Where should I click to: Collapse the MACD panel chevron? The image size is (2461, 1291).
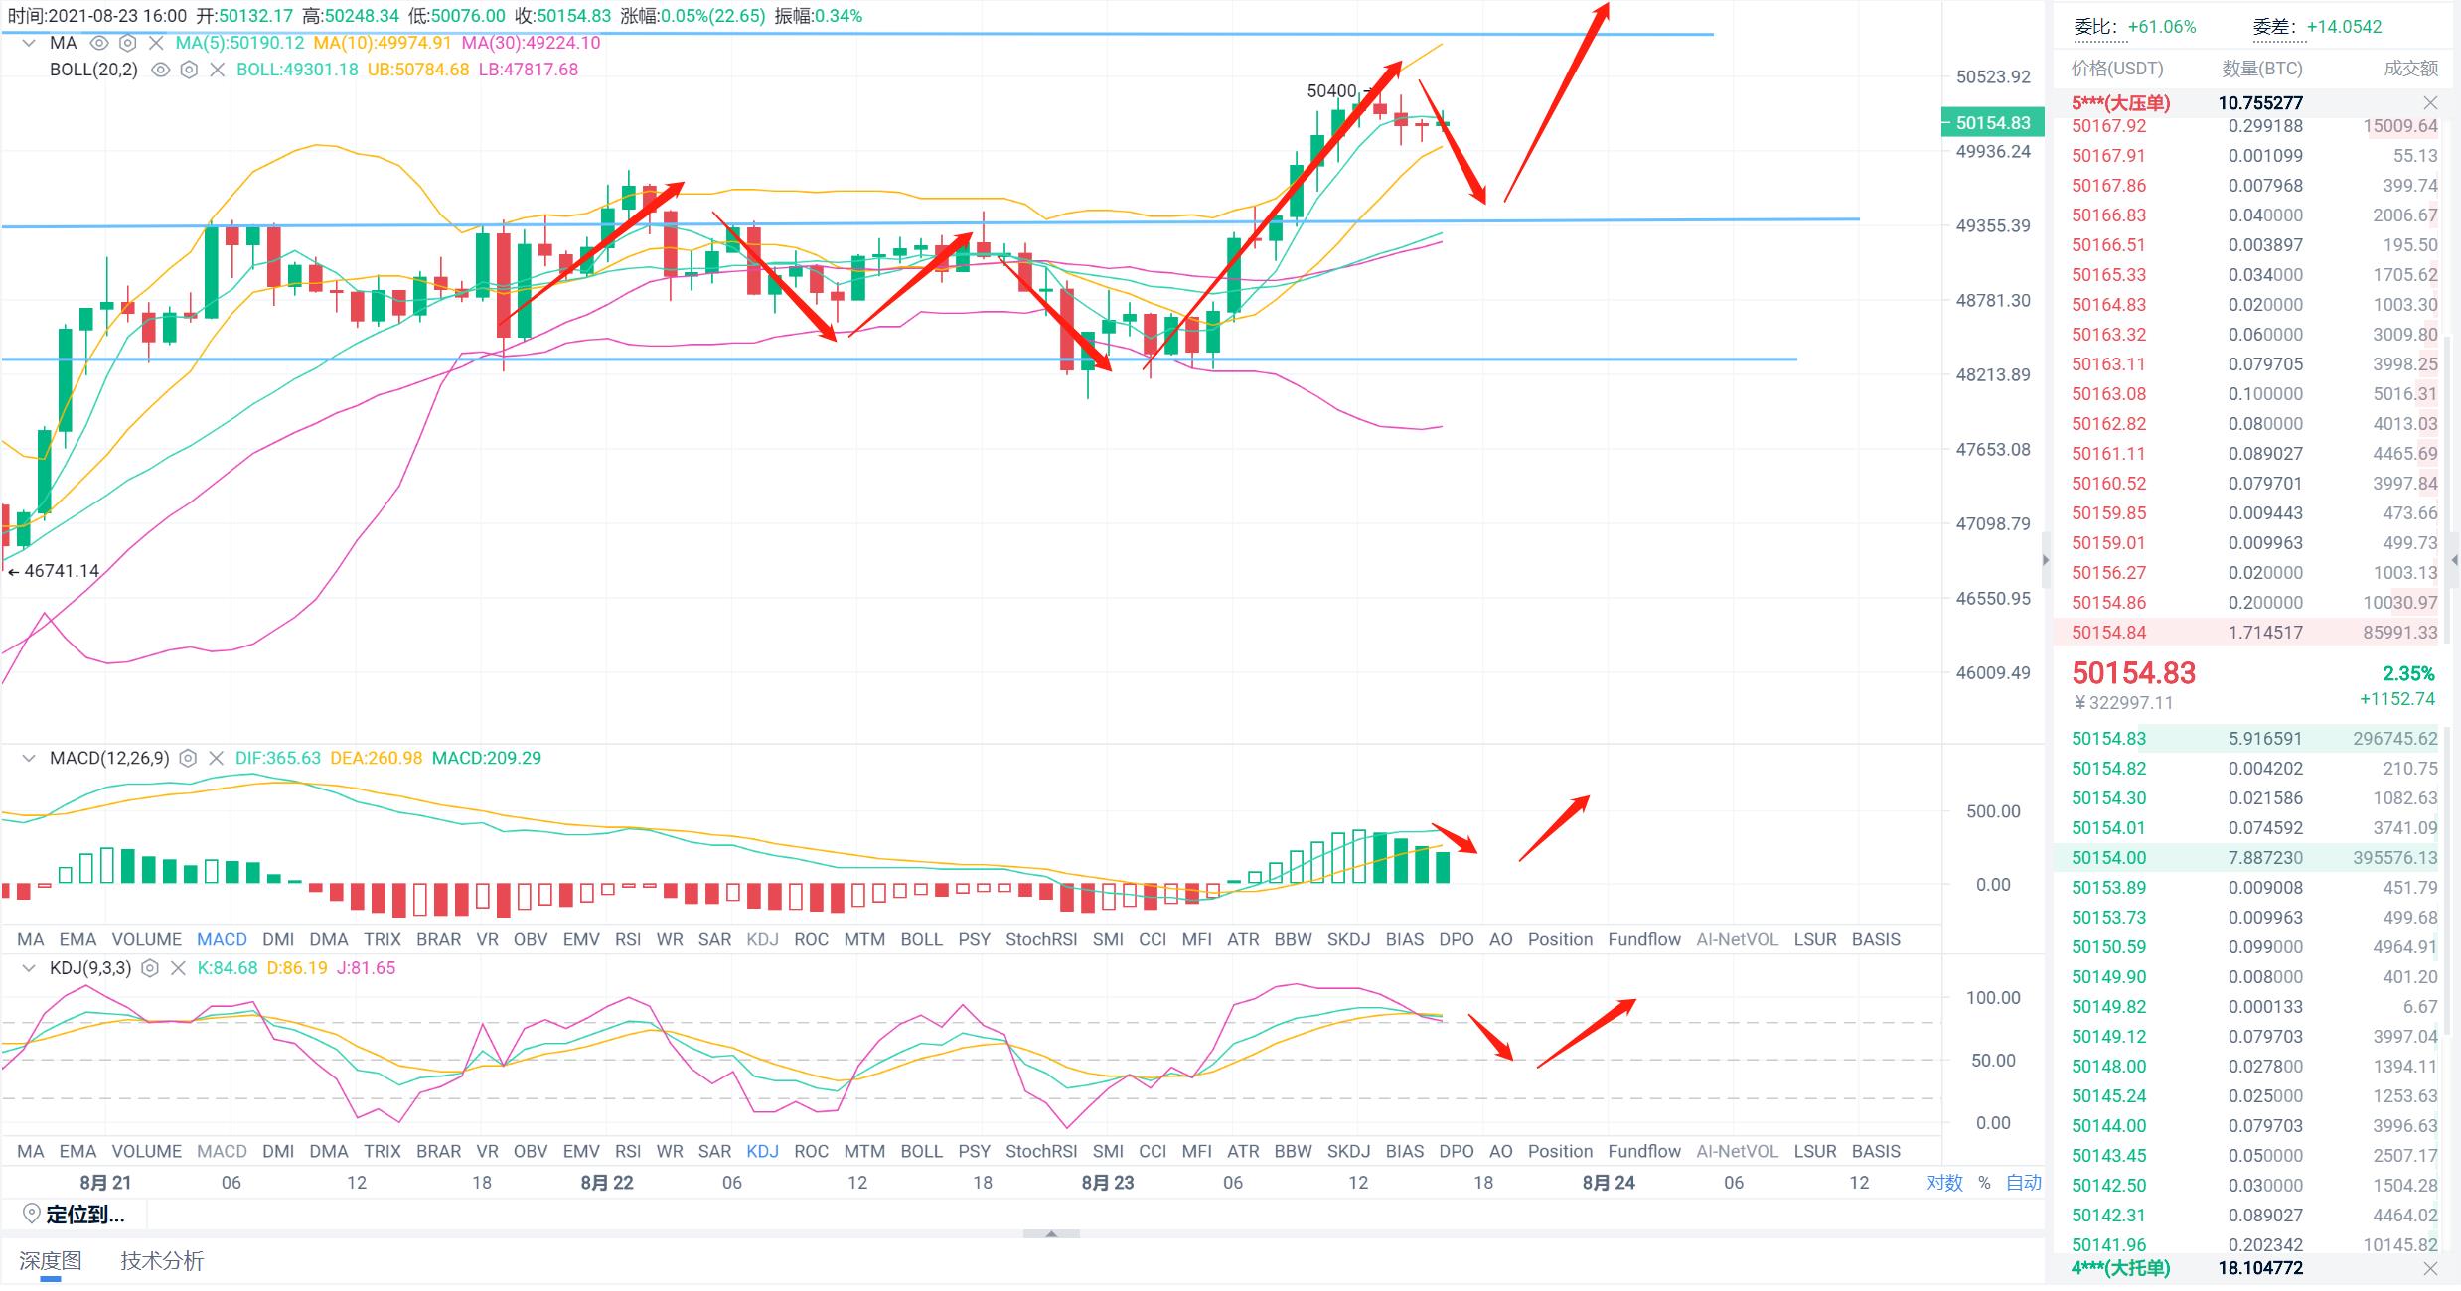pyautogui.click(x=29, y=759)
